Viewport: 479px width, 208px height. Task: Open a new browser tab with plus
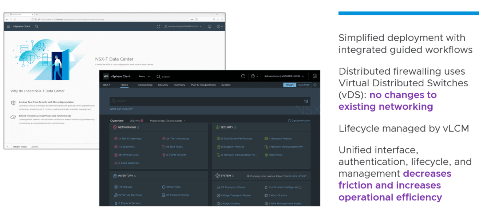tap(36, 14)
